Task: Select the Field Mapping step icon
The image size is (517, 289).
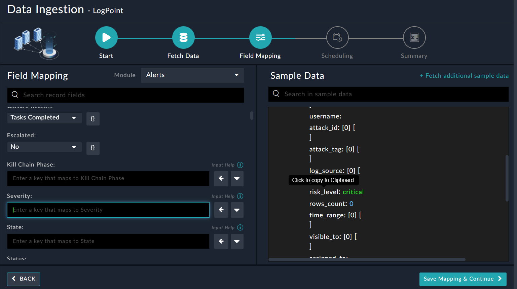Action: pos(260,37)
